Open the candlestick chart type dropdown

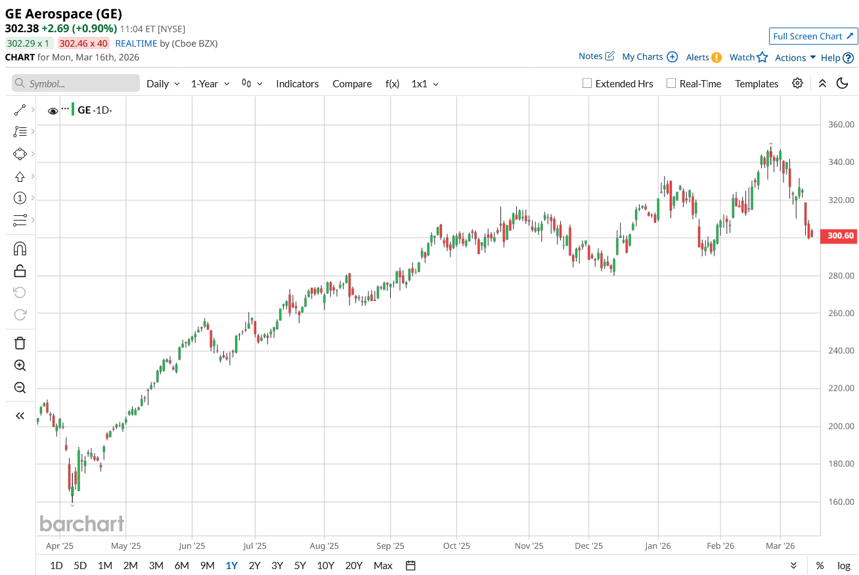[x=252, y=83]
